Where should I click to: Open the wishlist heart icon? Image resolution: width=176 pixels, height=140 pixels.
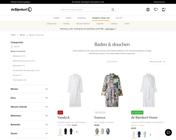tap(156, 9)
